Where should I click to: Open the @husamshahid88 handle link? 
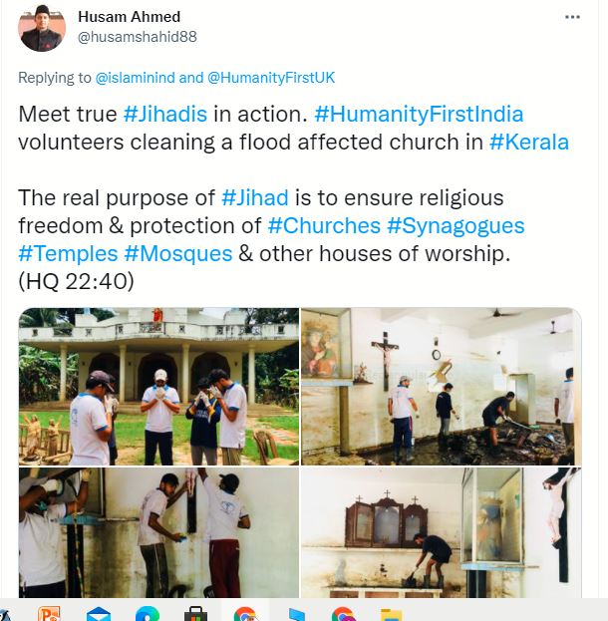click(x=138, y=37)
